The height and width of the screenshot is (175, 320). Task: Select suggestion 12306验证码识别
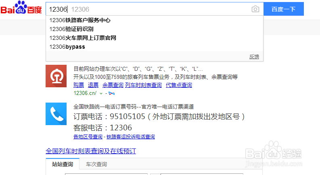click(155, 29)
